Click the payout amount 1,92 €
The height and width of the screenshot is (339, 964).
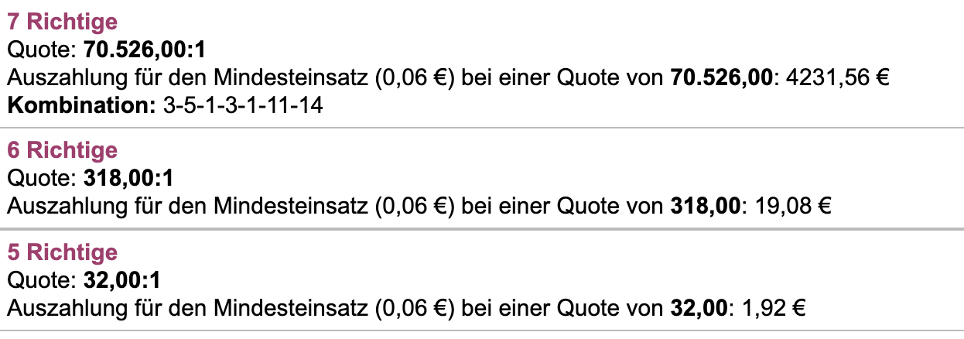click(x=774, y=308)
